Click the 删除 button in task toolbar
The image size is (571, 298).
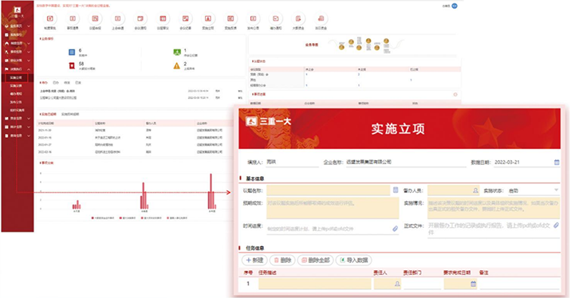click(282, 261)
